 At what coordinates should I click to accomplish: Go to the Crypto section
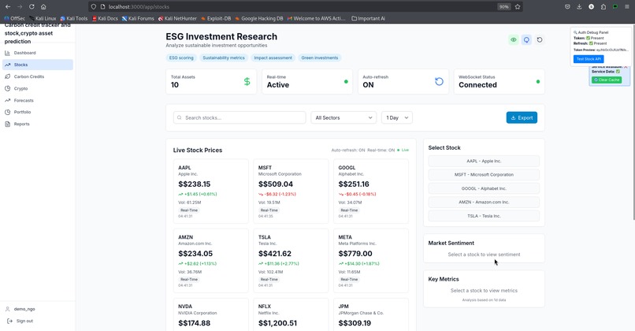37,88
